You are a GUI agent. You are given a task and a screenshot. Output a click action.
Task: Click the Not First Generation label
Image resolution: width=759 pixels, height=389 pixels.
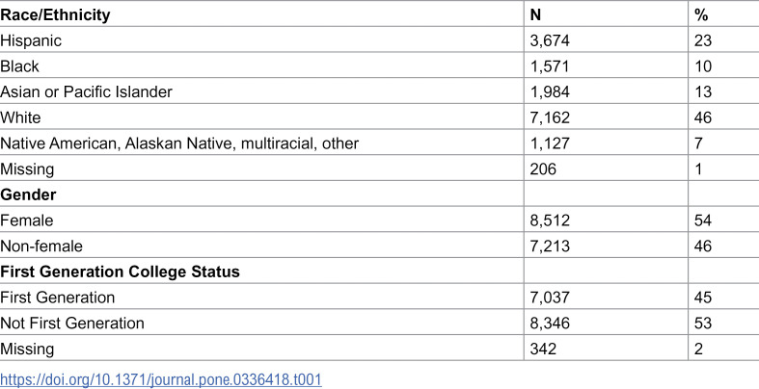click(72, 323)
